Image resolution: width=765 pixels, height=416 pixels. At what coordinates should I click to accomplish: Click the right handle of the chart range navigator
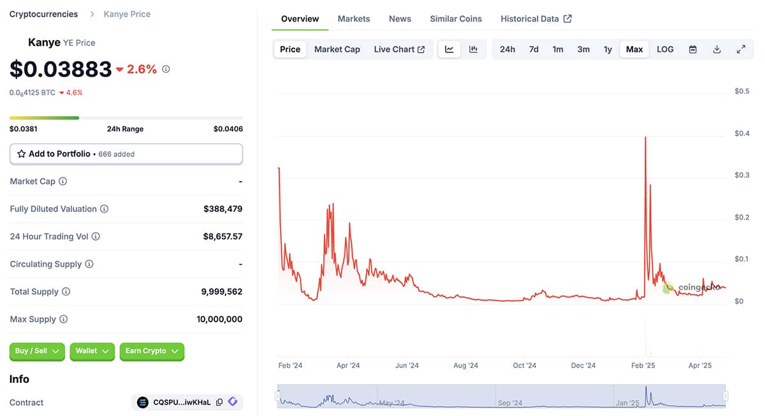tap(726, 396)
